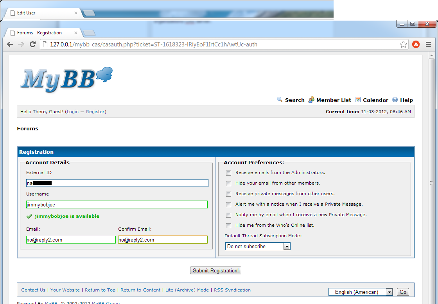Click the MyBB logo

tap(67, 79)
